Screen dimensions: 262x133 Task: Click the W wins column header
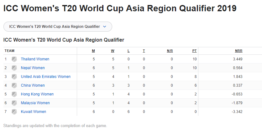113,51
